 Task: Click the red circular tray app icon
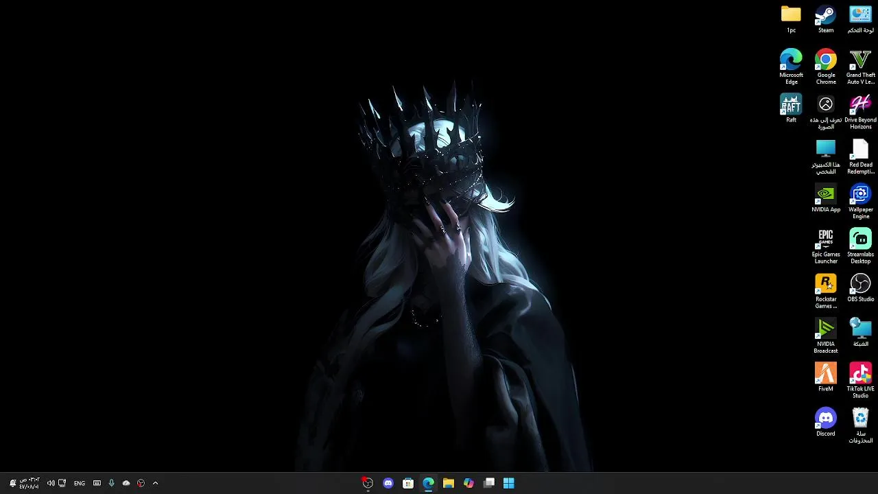pos(141,483)
